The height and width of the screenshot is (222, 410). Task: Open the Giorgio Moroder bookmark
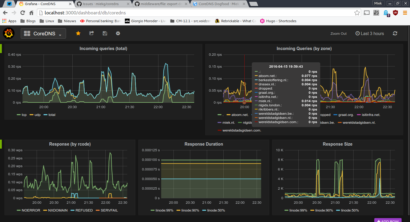coord(145,21)
